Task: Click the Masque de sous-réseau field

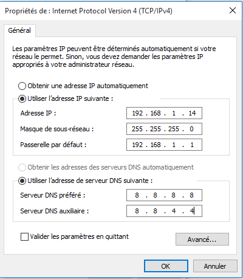Action: coord(164,129)
